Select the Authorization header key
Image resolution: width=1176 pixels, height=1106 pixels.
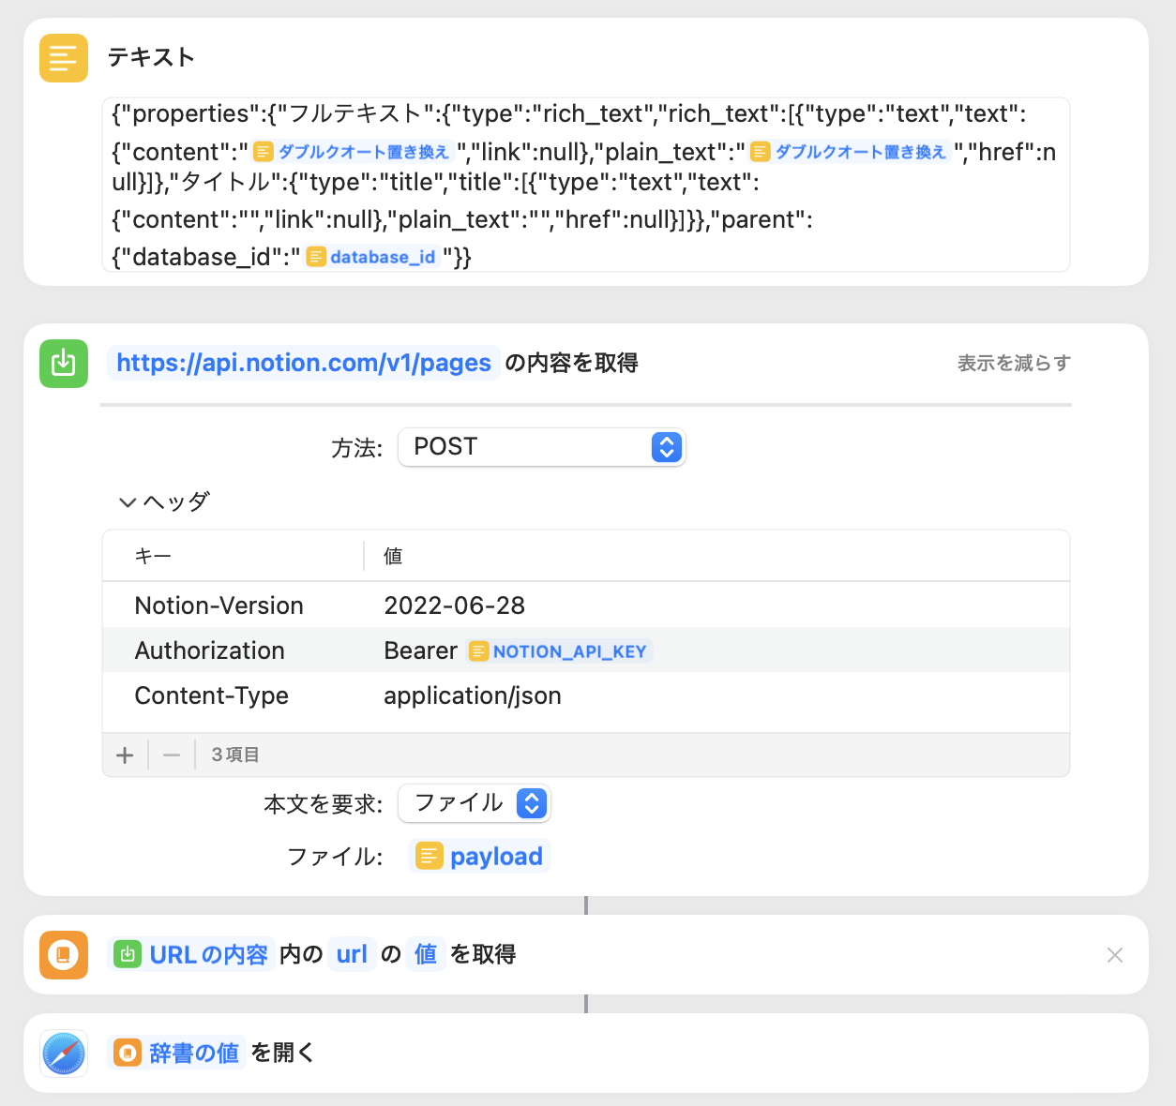pos(210,650)
